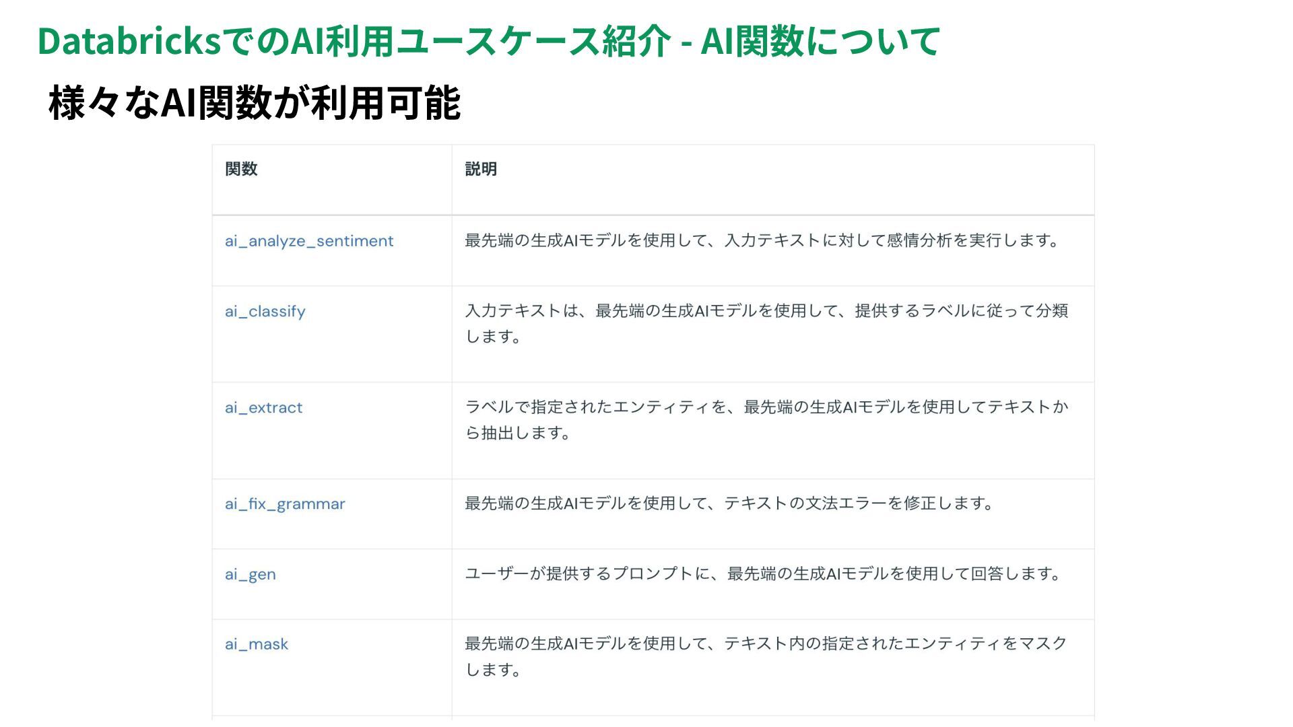
Task: Click first line of ai_mask description
Action: (x=766, y=644)
